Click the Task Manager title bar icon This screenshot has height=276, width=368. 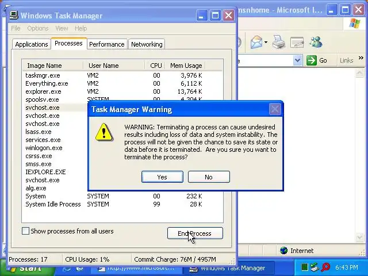click(x=14, y=16)
